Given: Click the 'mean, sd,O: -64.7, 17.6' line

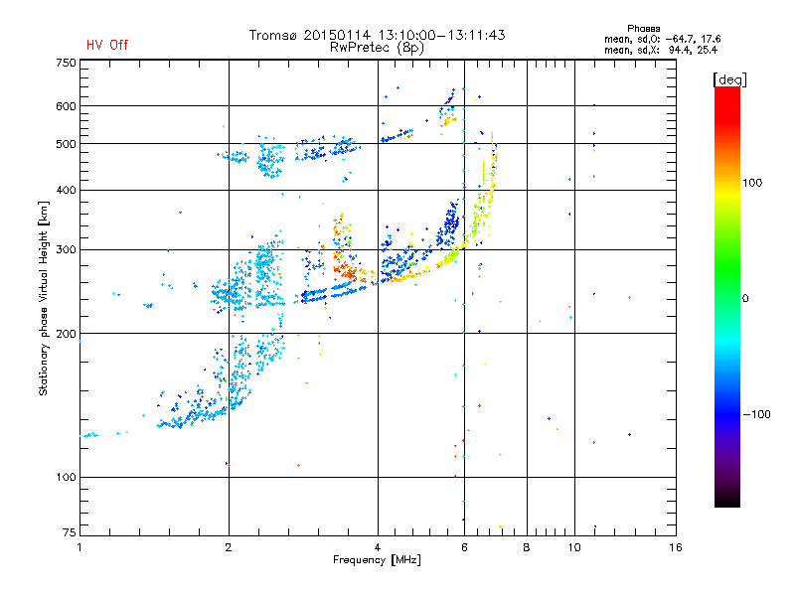Looking at the screenshot, I should click(x=662, y=39).
